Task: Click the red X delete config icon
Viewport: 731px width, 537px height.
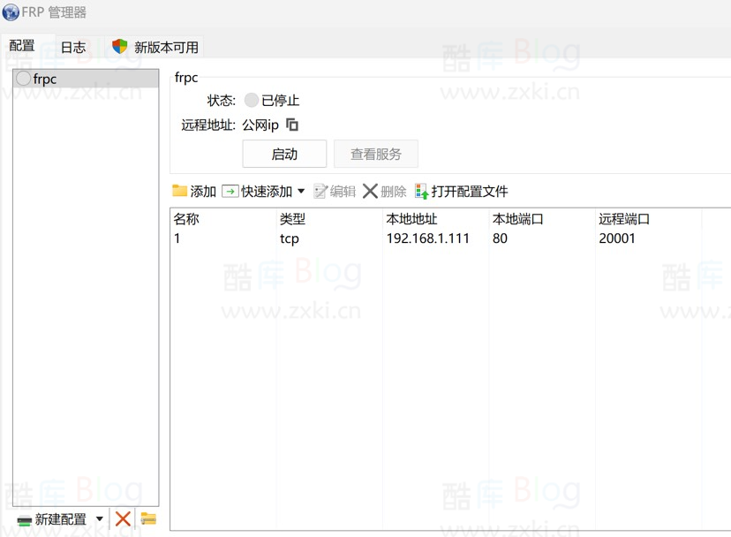Action: click(124, 518)
